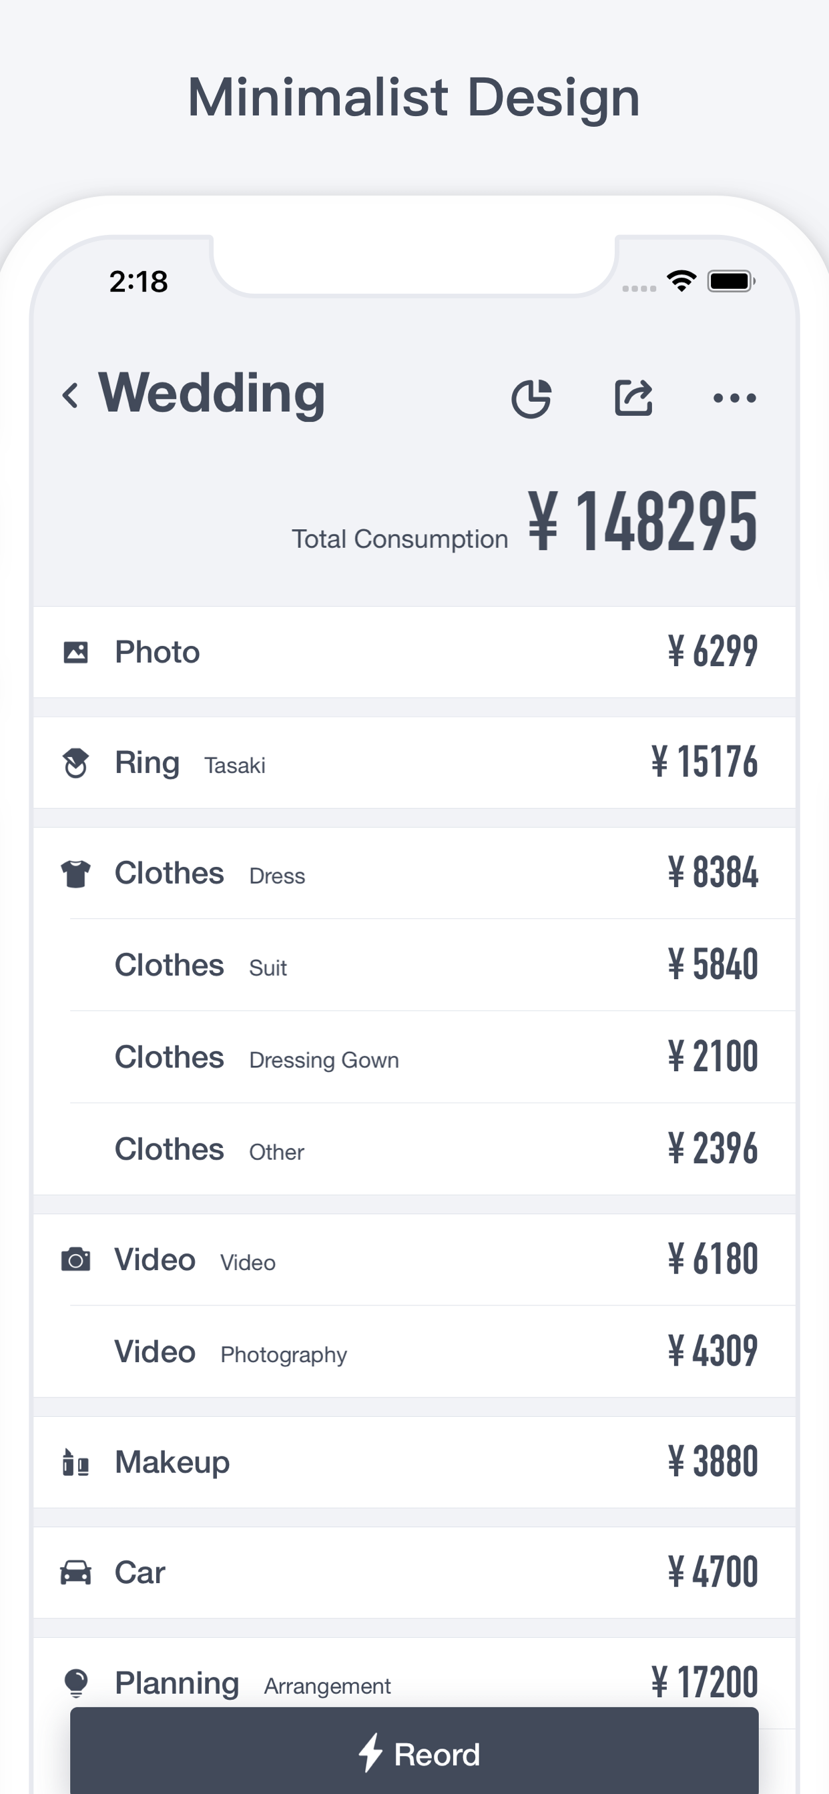
Task: Tap the Ring category icon
Action: (76, 764)
